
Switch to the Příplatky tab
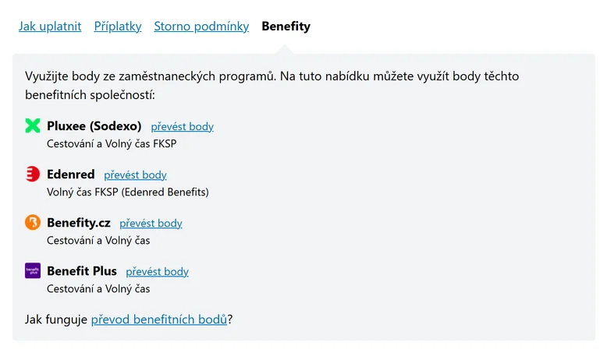[118, 26]
